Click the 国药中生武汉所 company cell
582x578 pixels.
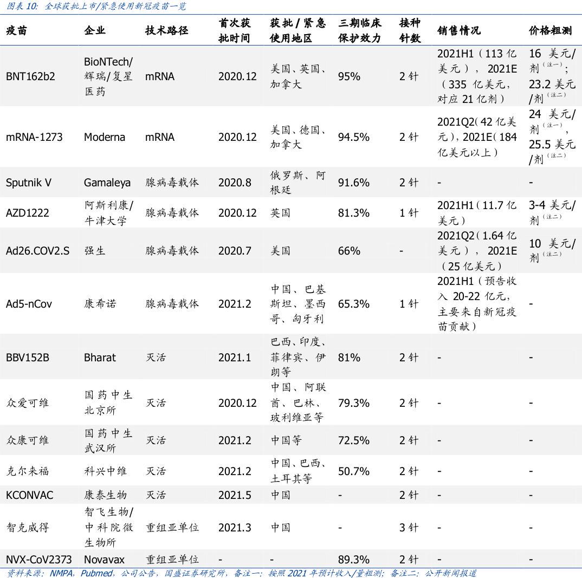(x=108, y=440)
